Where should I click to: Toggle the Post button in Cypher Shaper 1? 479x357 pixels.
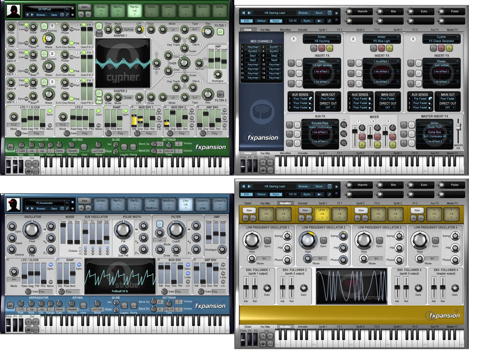click(99, 33)
